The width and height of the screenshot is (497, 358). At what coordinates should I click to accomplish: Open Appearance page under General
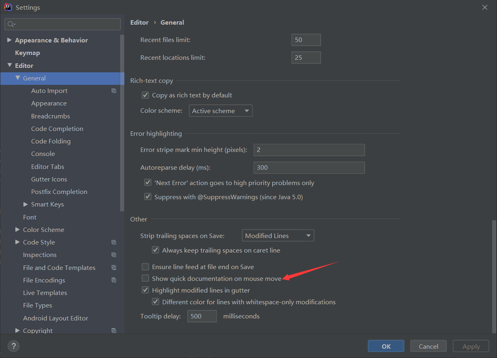[49, 103]
